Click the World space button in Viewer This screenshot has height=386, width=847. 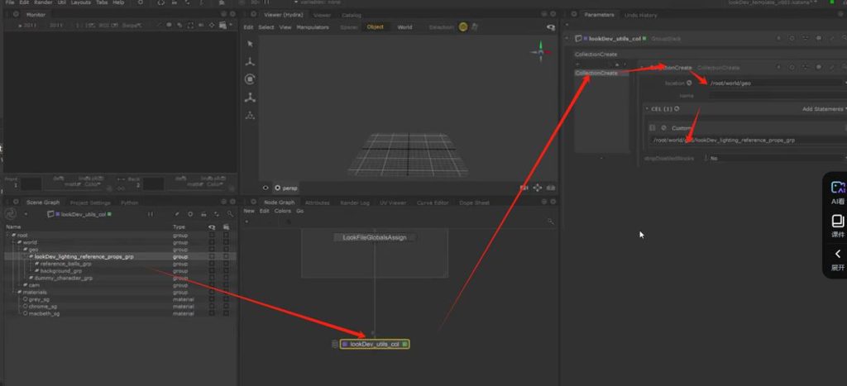tap(404, 27)
